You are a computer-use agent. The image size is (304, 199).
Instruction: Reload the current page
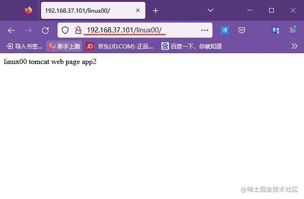click(x=45, y=30)
